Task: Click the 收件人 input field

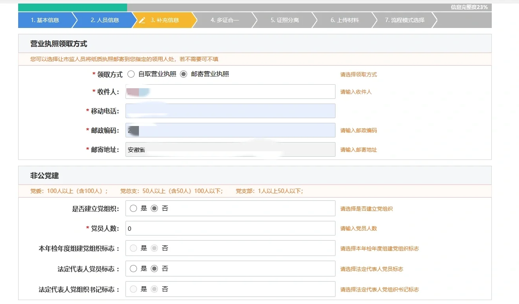Action: tap(230, 92)
